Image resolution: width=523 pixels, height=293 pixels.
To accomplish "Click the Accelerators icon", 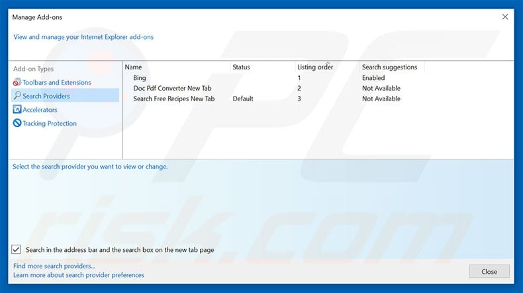I will (17, 109).
